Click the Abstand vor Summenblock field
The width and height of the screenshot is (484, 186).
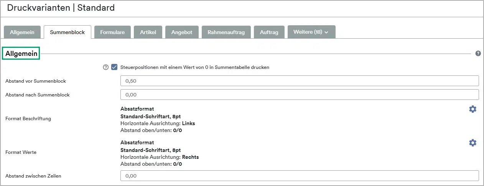[299, 81]
